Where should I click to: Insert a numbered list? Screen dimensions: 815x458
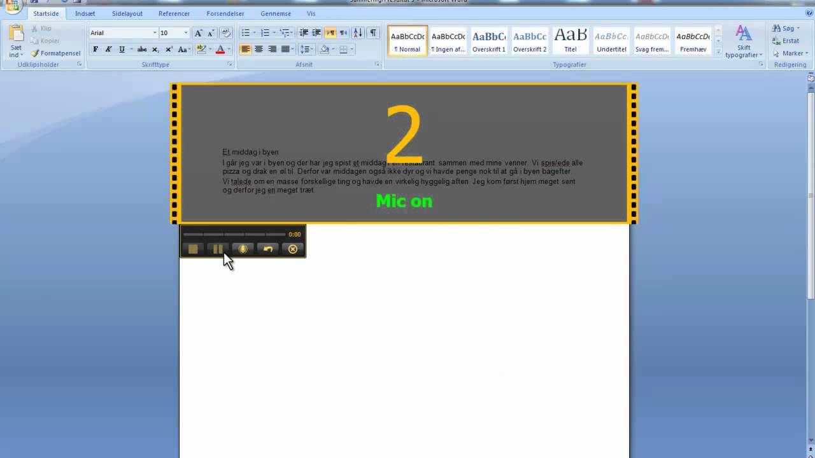coord(265,32)
